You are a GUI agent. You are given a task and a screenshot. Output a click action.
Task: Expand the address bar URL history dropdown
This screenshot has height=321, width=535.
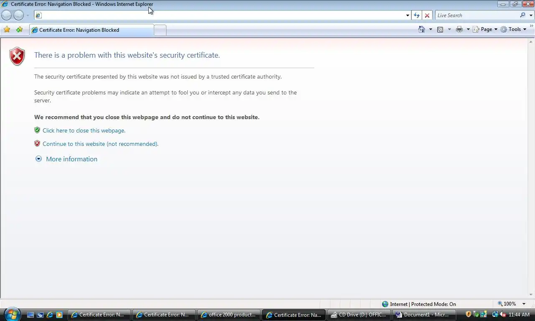408,15
